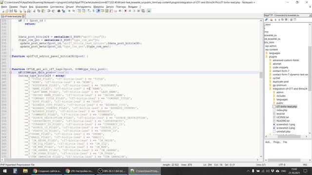Viewport: 312px width, 175px height.
Task: Click the Play Macro toolbar icon
Action: (134, 11)
